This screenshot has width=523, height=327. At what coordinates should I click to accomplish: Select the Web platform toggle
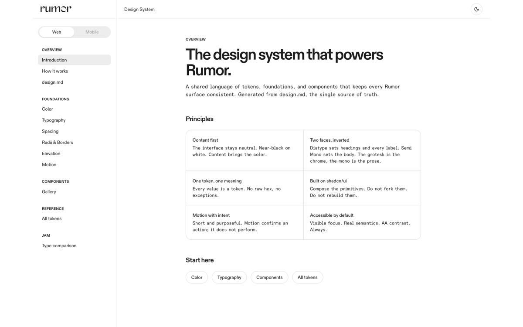[x=57, y=32]
